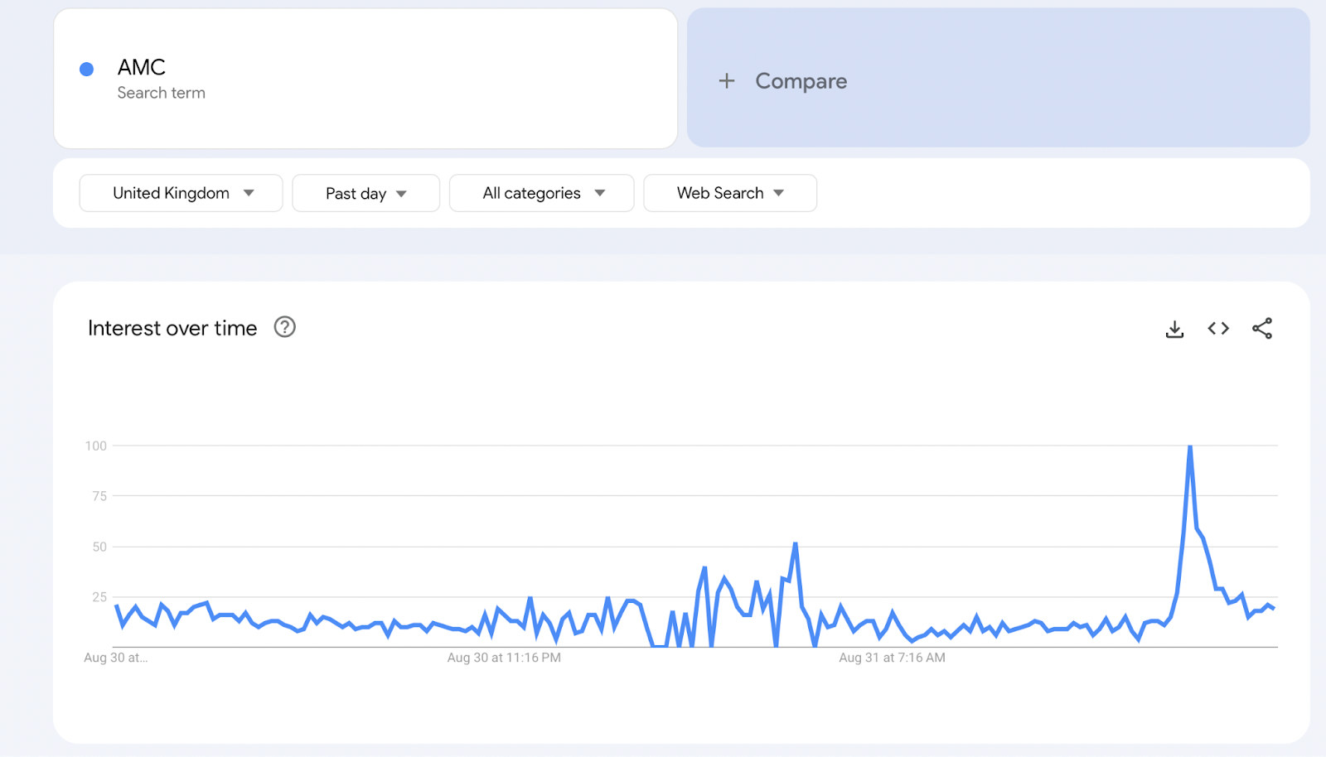Click the Aug 31 at 7:16 AM axis label
Viewport: 1326px width, 757px height.
pyautogui.click(x=892, y=658)
